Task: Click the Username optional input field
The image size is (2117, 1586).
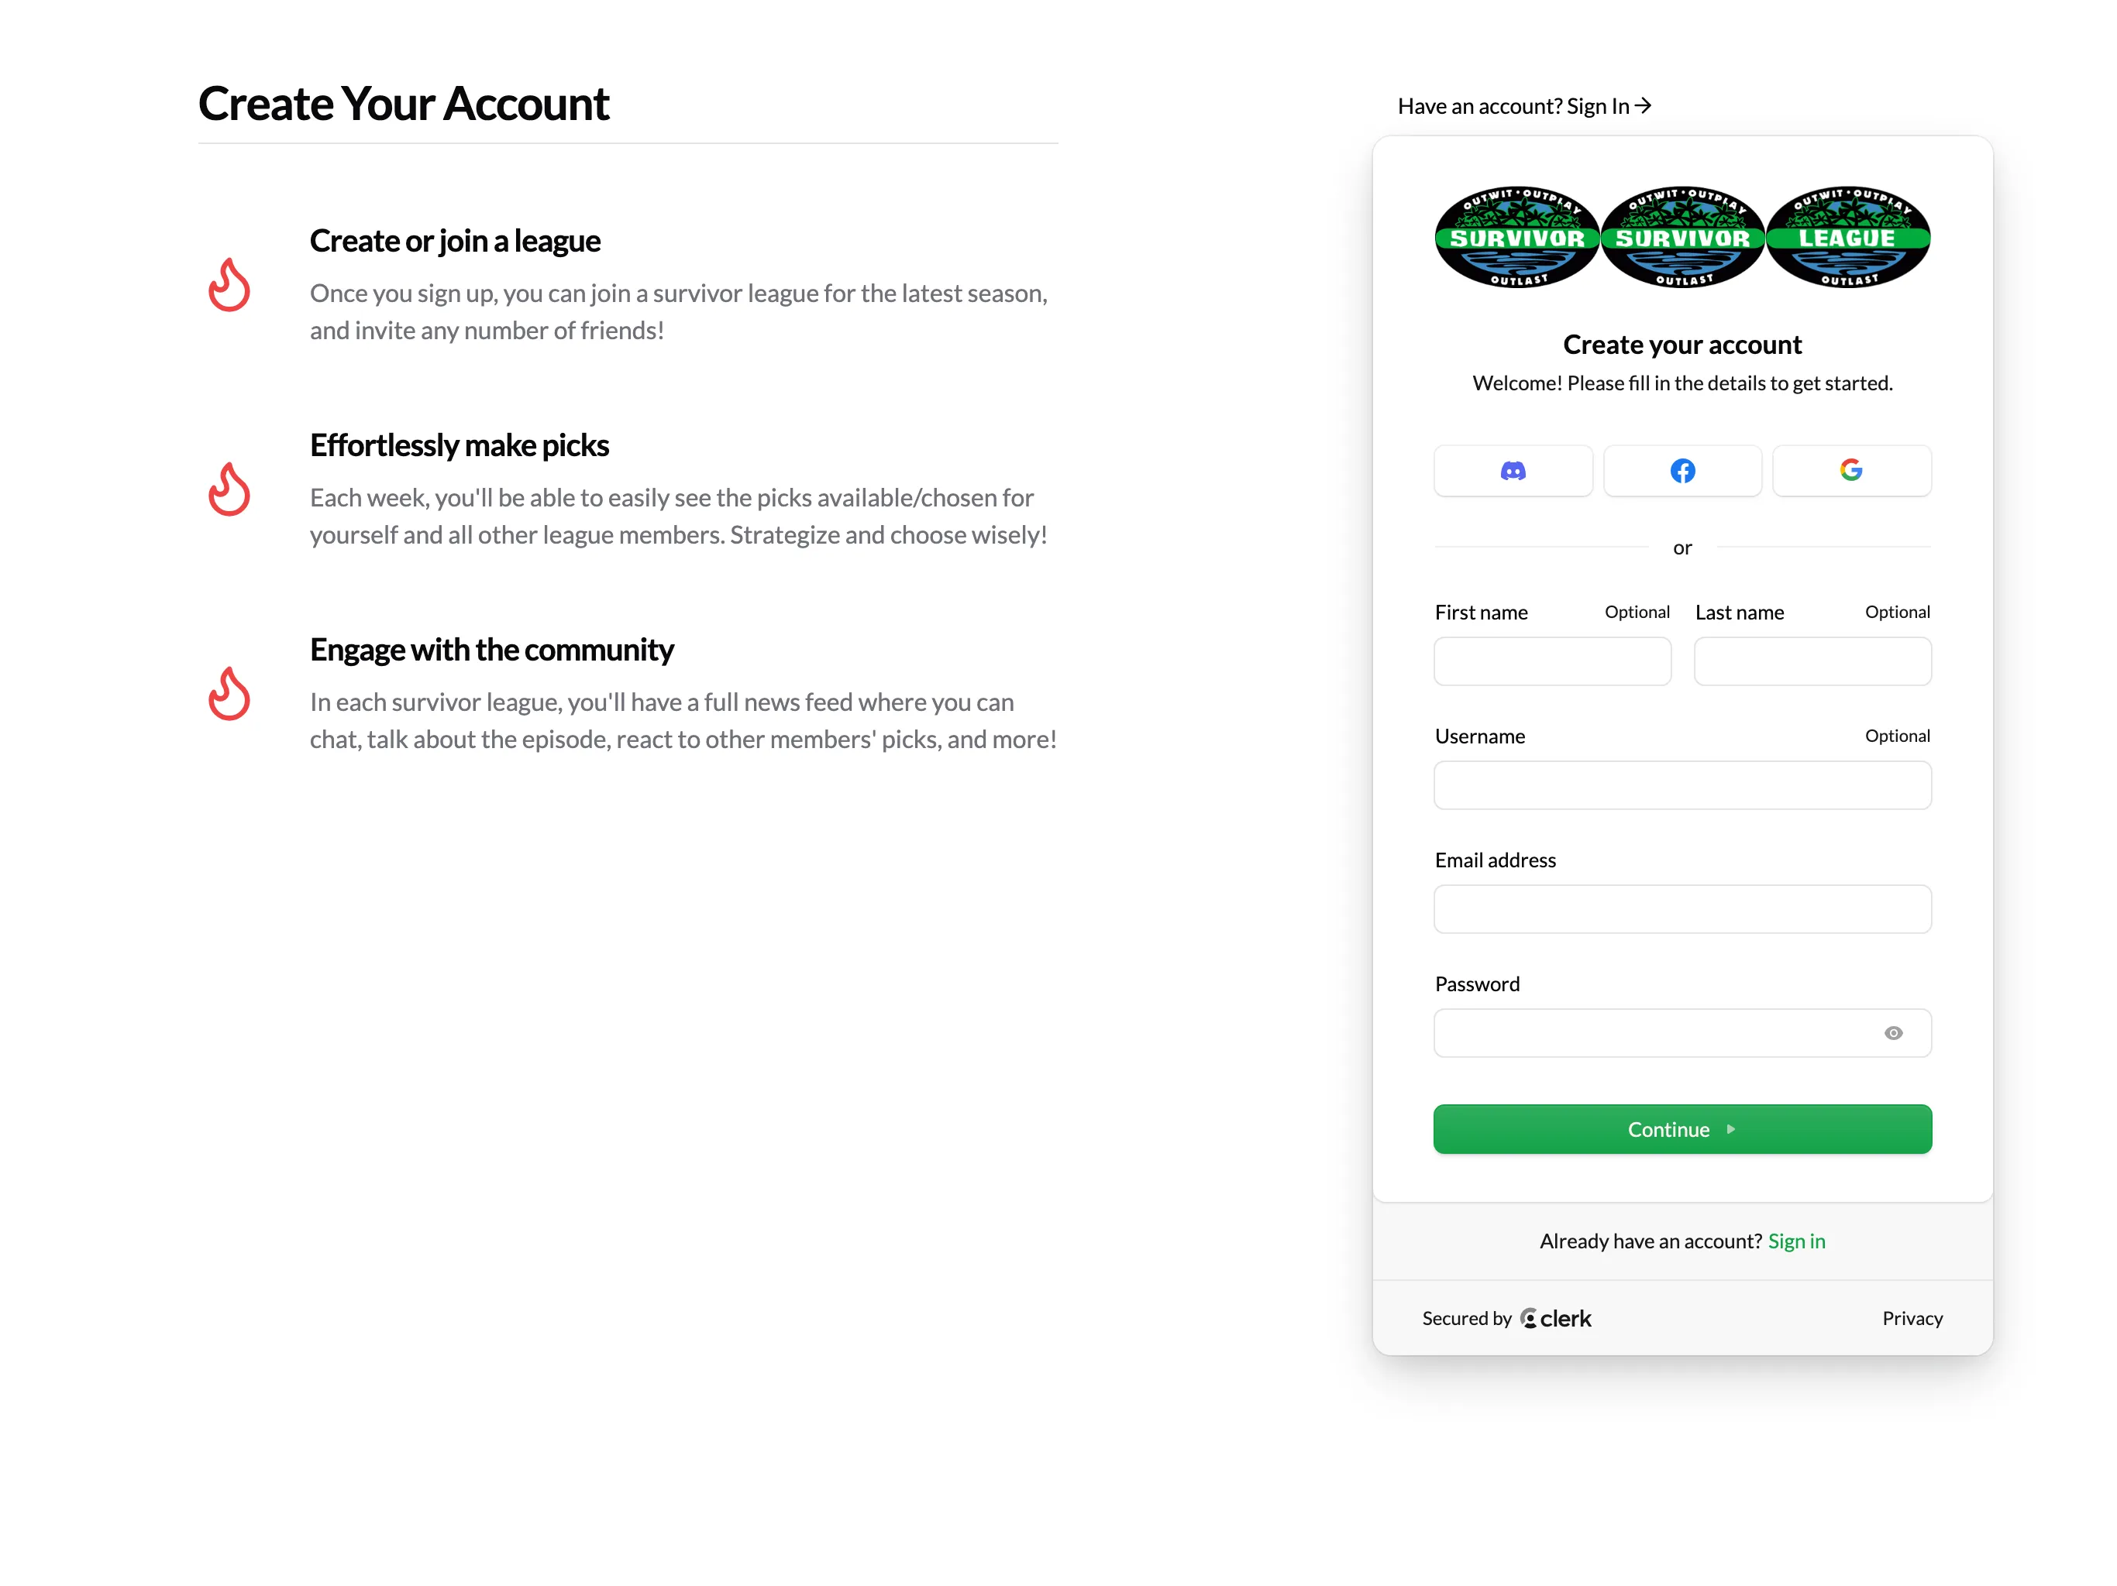Action: [x=1682, y=784]
